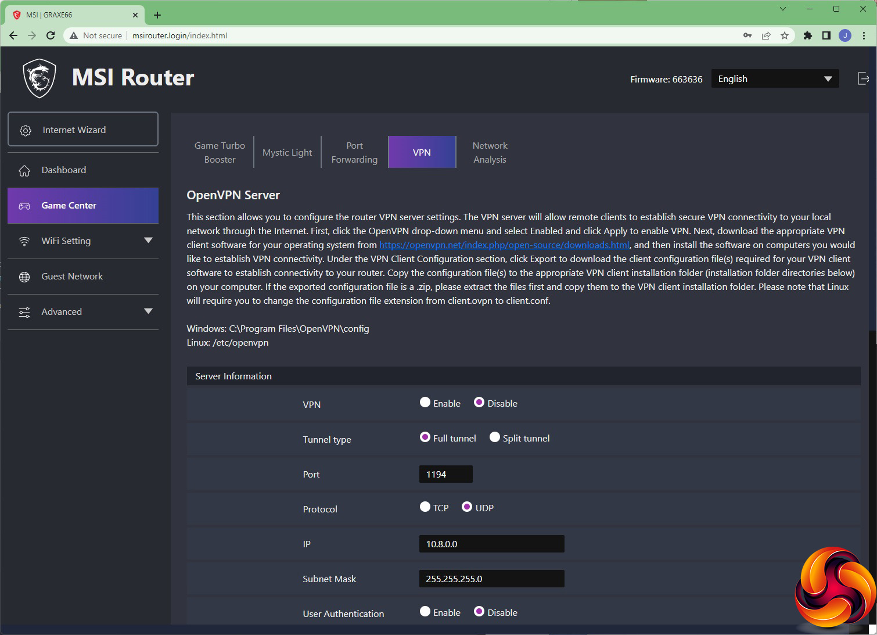Image resolution: width=877 pixels, height=635 pixels.
Task: Open the browser extensions puzzle icon
Action: tap(807, 35)
